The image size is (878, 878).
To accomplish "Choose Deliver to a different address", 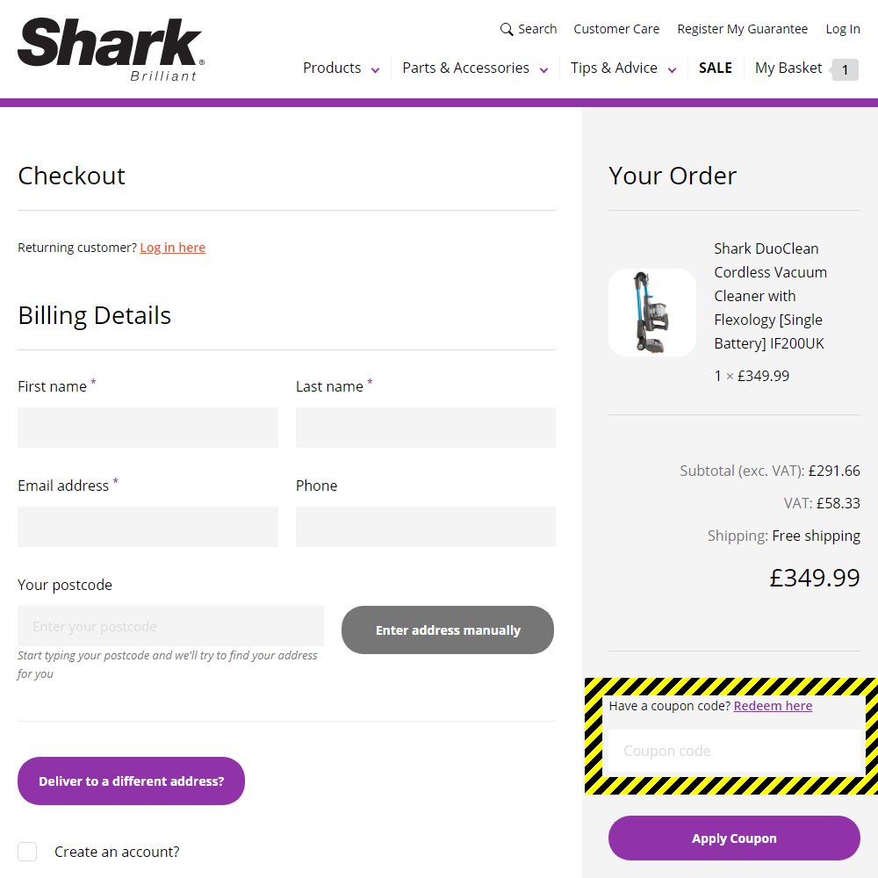I will (x=131, y=781).
